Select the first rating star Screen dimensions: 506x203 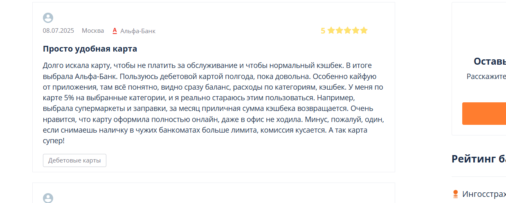(x=331, y=30)
